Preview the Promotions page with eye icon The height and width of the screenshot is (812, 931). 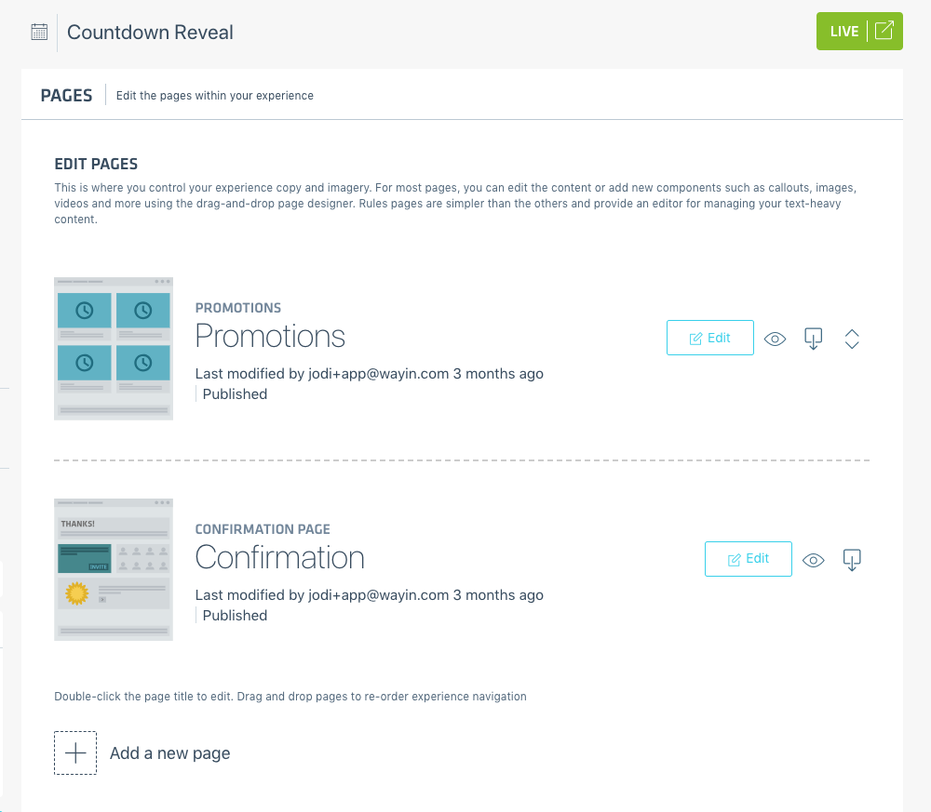click(775, 339)
